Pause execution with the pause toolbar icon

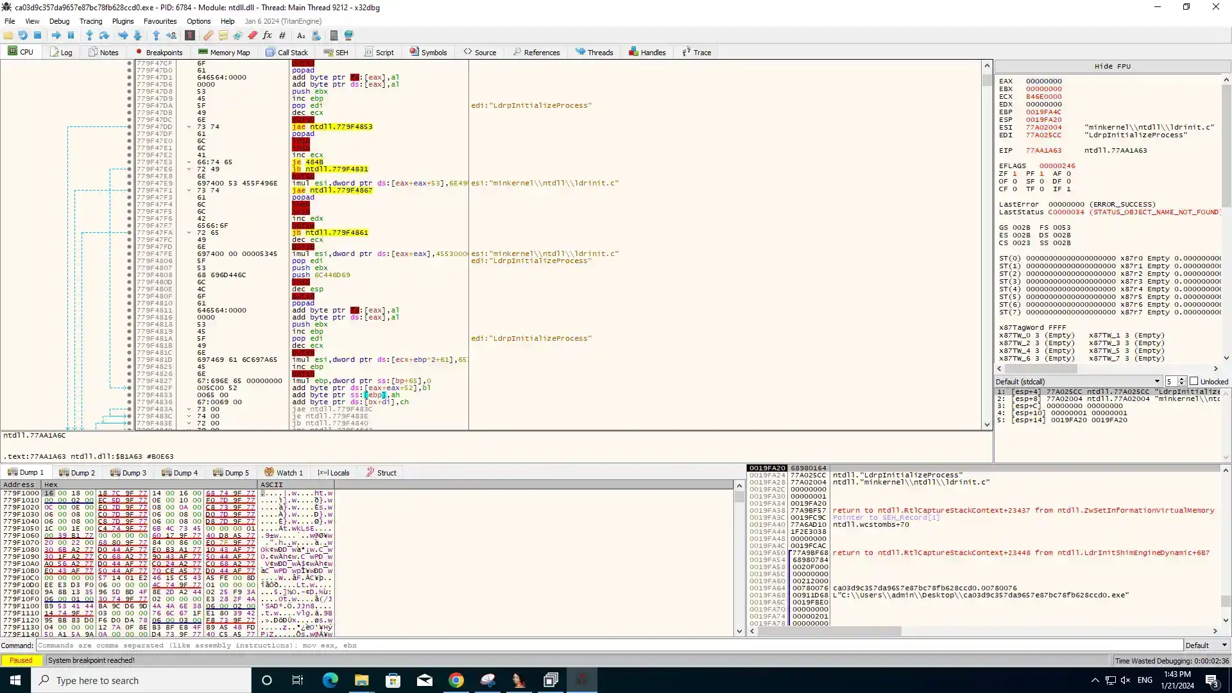coord(71,35)
